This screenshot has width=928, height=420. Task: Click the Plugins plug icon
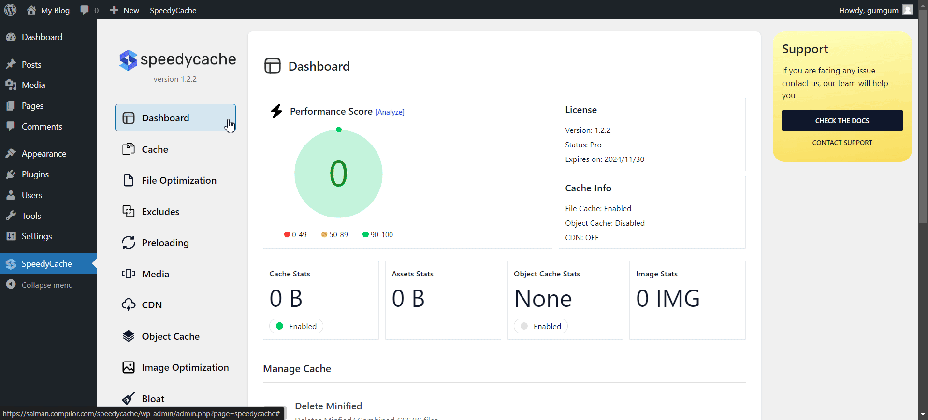(11, 174)
